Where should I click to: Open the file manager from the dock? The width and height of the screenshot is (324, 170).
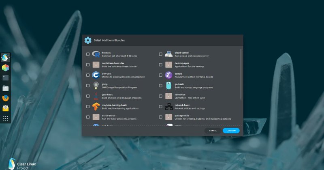[x=6, y=88]
